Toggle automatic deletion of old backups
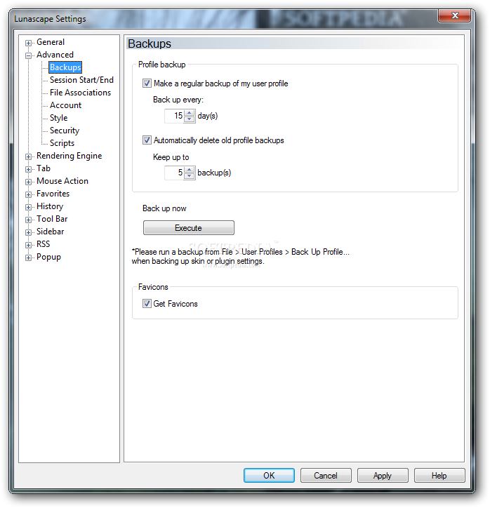490x508 pixels. click(x=147, y=140)
